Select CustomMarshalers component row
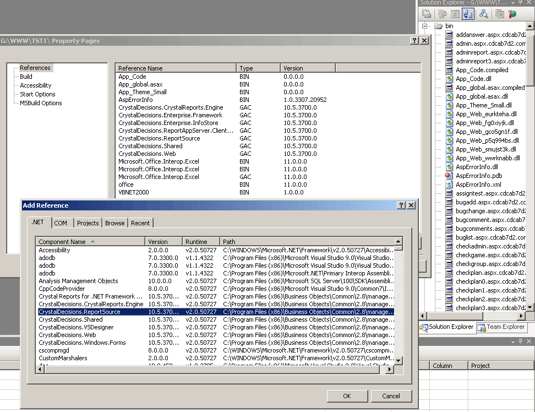 coord(216,358)
